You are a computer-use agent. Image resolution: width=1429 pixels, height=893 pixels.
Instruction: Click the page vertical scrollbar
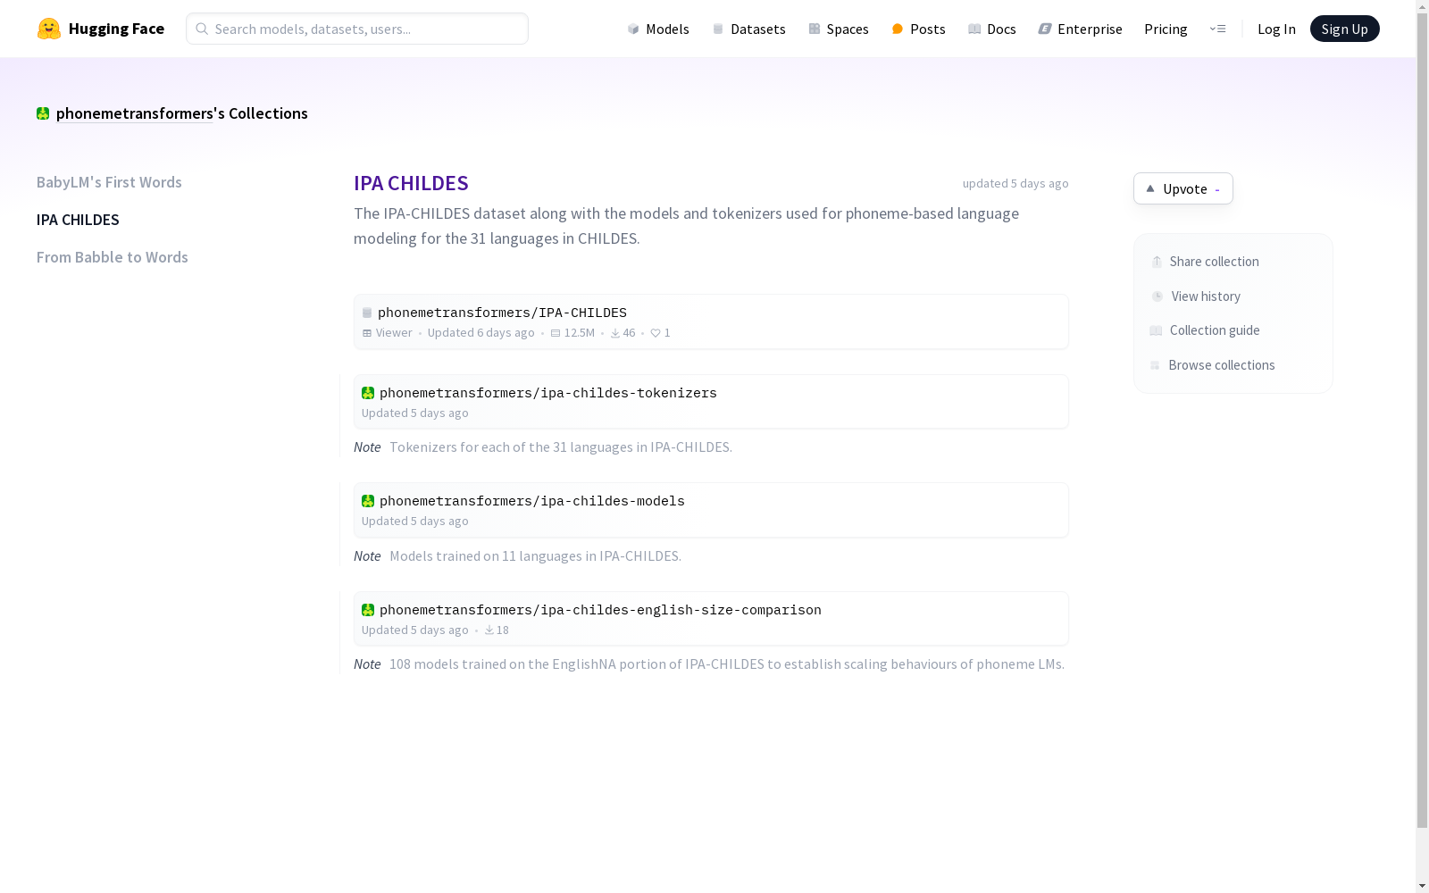[1422, 420]
